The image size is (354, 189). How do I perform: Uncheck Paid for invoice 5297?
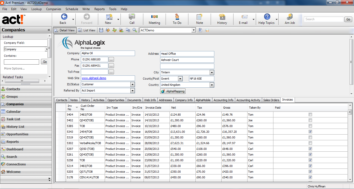click(310, 149)
